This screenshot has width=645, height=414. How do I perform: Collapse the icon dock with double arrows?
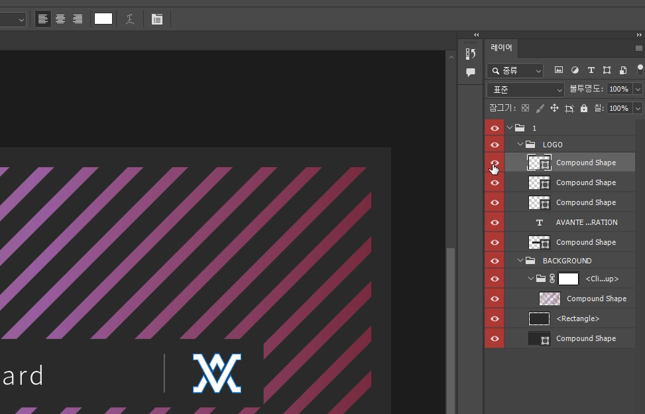pyautogui.click(x=477, y=35)
